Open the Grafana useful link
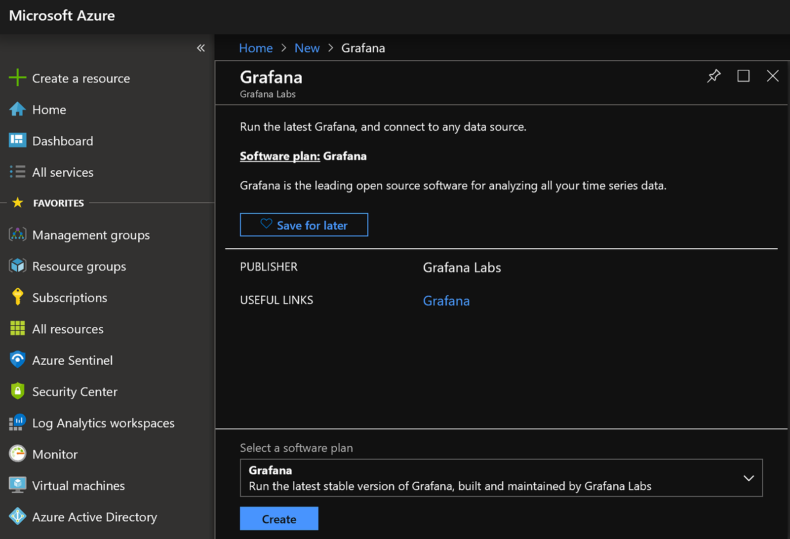This screenshot has height=539, width=790. point(446,301)
